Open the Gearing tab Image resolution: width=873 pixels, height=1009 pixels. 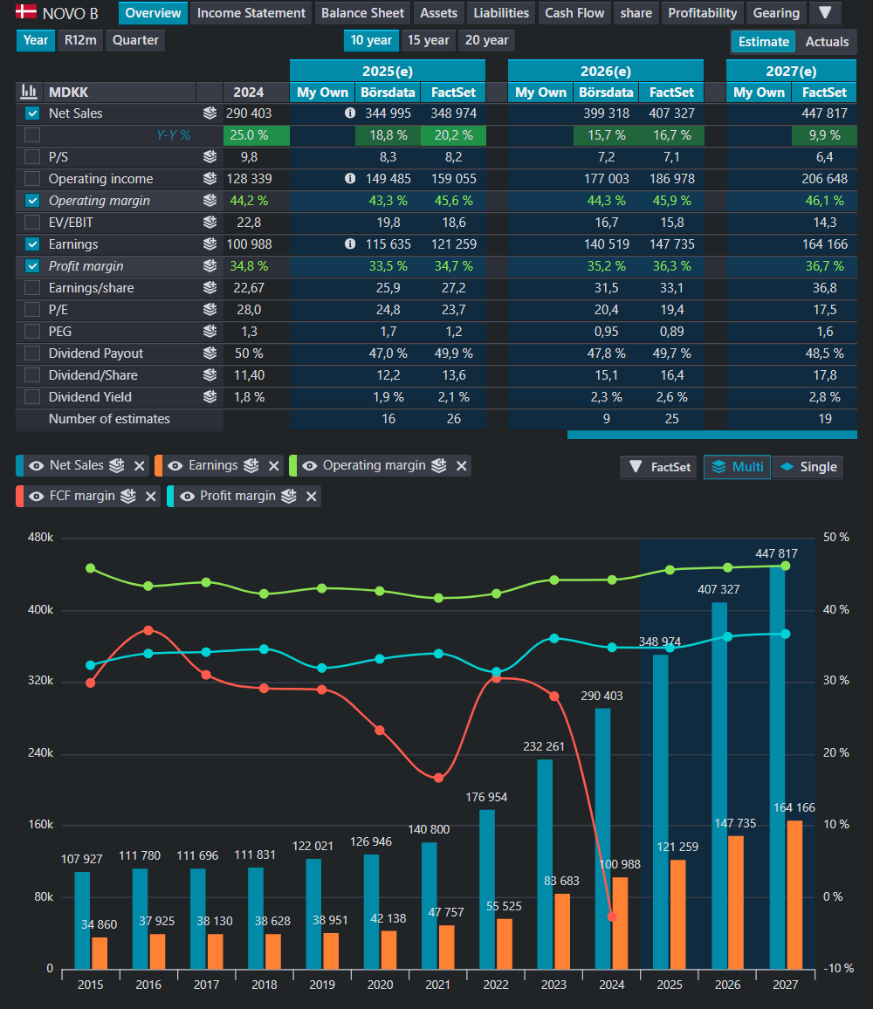click(776, 13)
